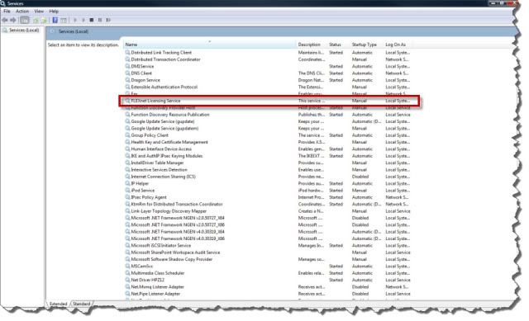
Task: Select Microsoft iSCSI Initiator Service
Action: pyautogui.click(x=161, y=246)
